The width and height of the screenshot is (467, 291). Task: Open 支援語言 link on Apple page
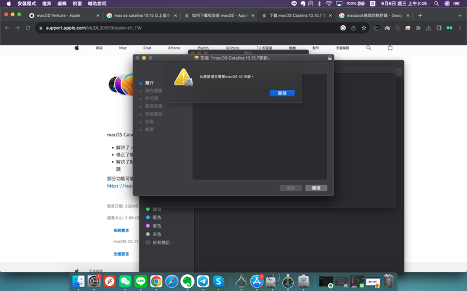coord(121,254)
